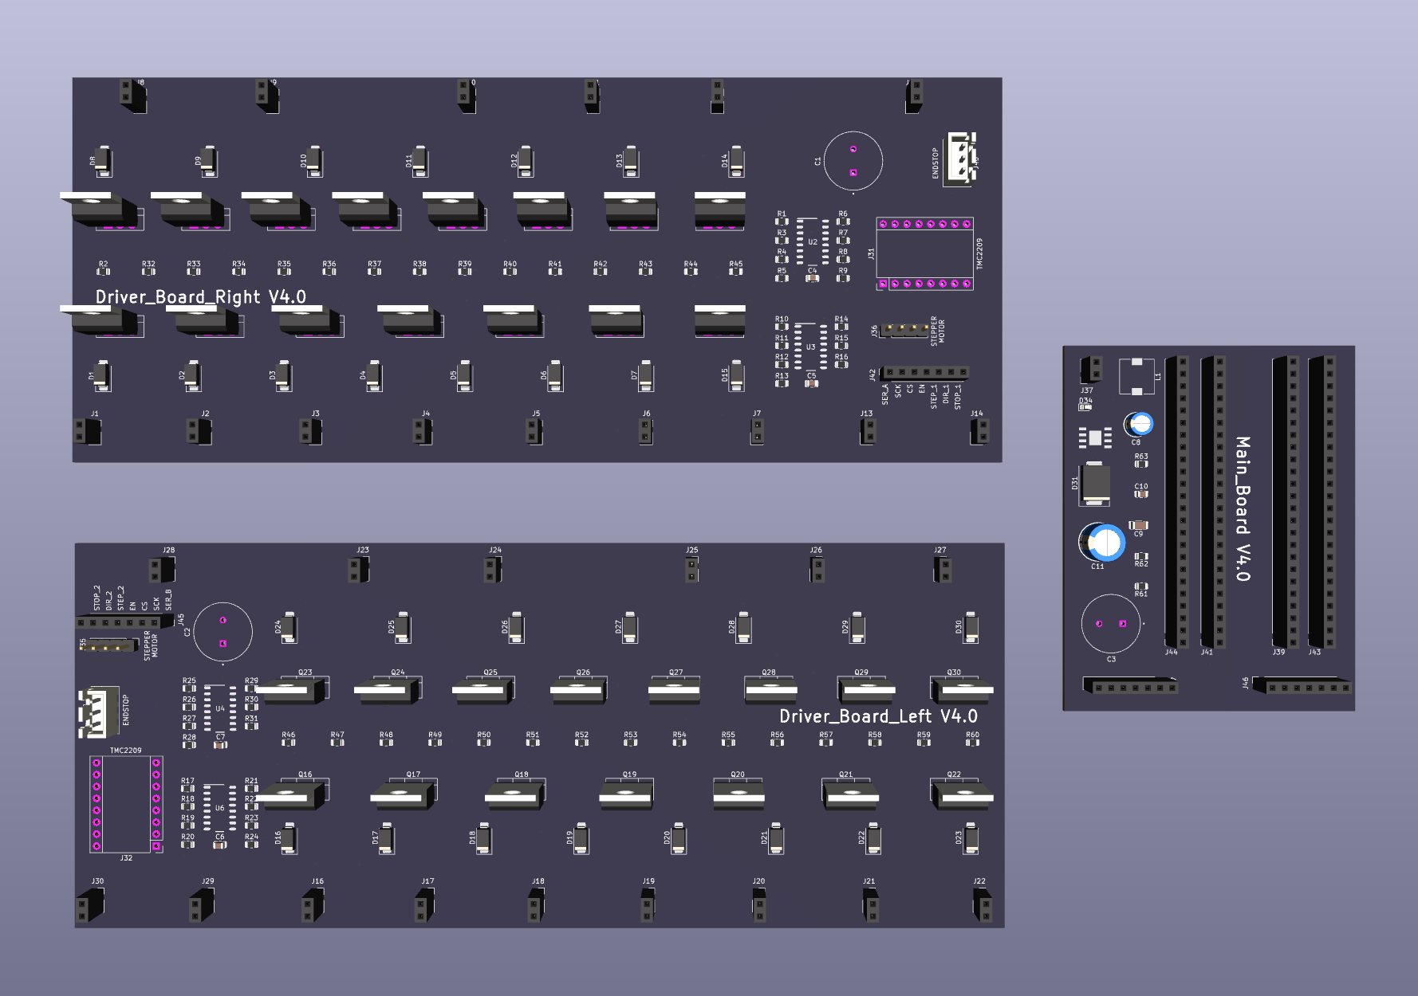Click the J31 TMC2209 driver socket
The image size is (1418, 996).
(x=924, y=254)
